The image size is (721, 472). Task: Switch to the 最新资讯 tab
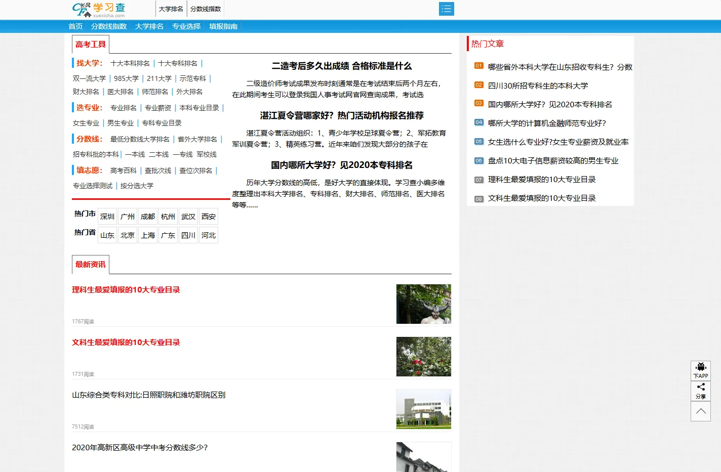(x=91, y=265)
